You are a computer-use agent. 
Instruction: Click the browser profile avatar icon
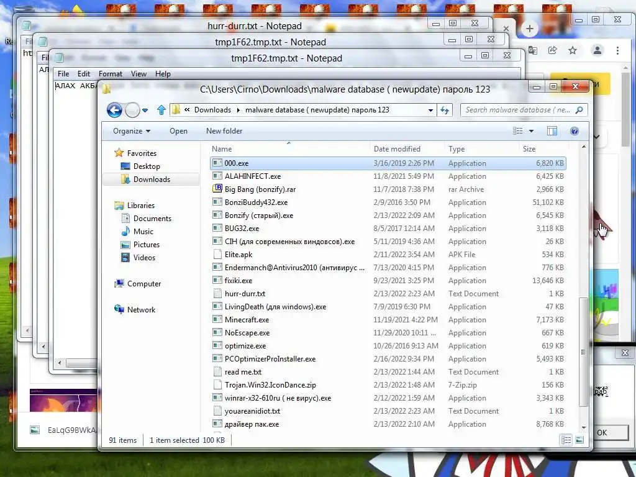point(597,50)
